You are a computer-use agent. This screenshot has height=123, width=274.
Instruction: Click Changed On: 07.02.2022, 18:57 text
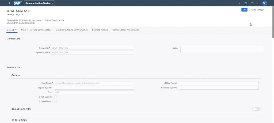click(21, 23)
